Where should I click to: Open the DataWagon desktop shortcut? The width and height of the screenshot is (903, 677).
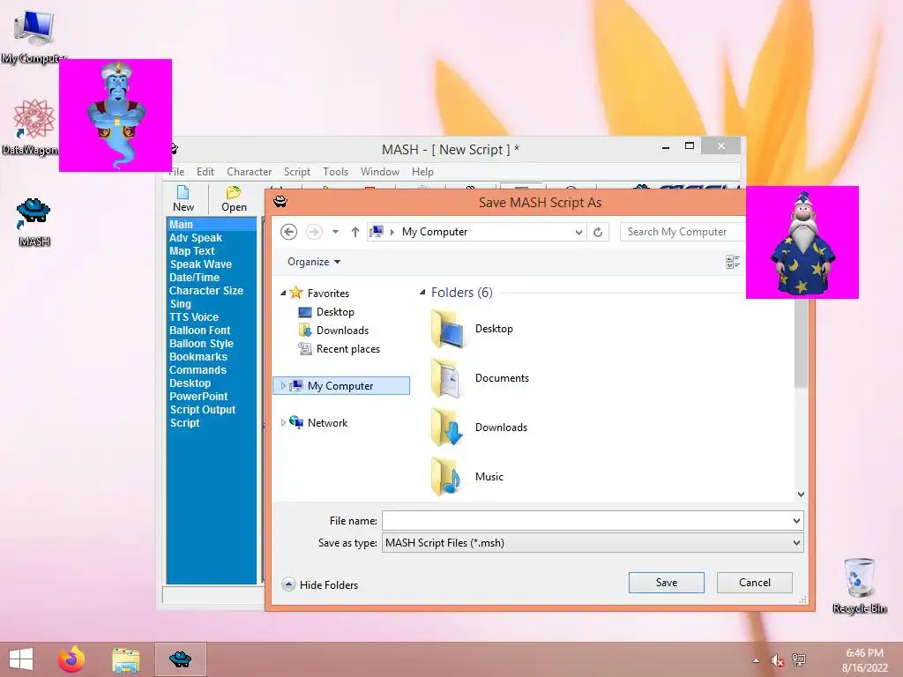[30, 127]
